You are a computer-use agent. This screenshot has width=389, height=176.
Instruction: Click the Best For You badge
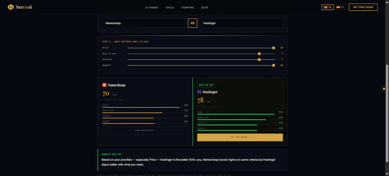point(206,85)
